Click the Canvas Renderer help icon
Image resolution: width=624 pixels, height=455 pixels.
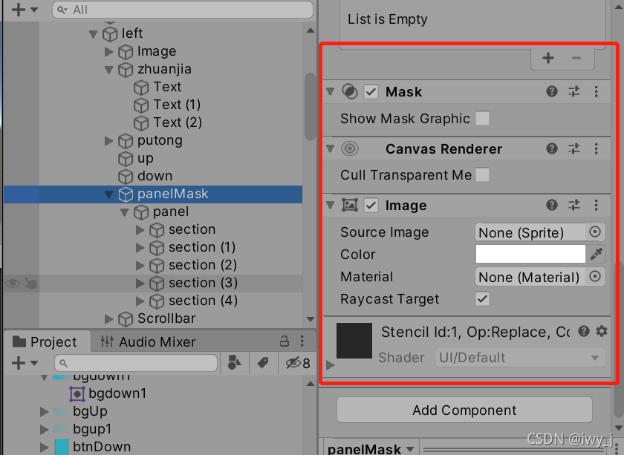point(550,148)
